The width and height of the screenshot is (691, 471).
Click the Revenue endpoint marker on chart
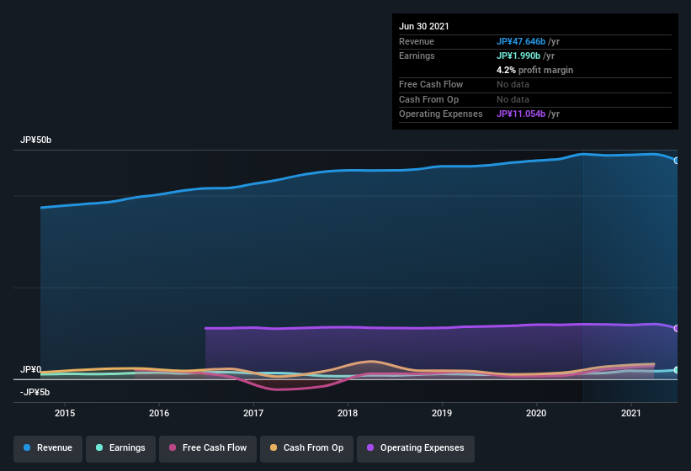[677, 161]
